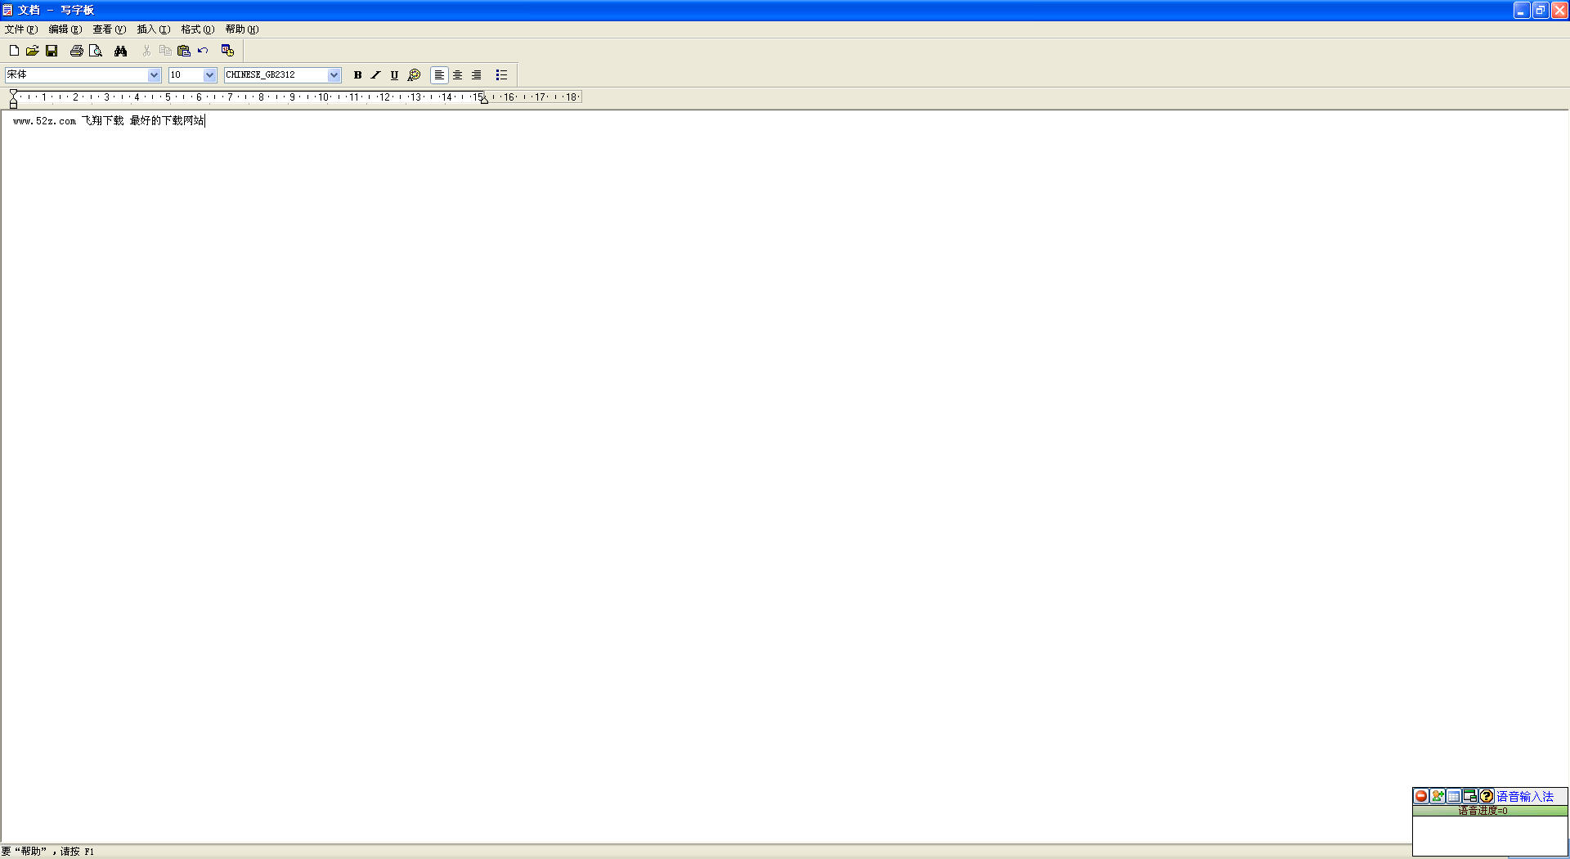Insert date and time using the toolbar icon

[228, 51]
